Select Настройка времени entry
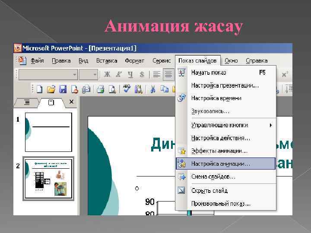 (226, 98)
